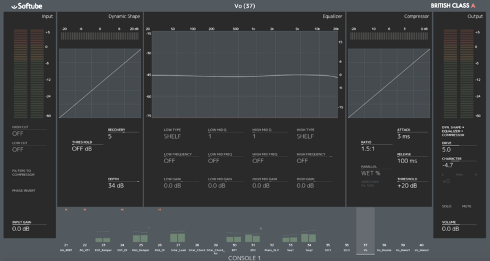490x261 pixels.
Task: Click the Input level meter
Action: click(29, 74)
